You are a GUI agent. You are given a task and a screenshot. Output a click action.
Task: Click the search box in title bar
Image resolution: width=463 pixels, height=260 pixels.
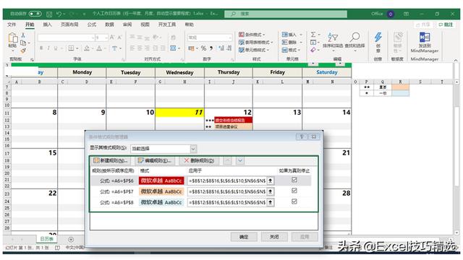point(286,14)
